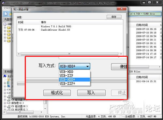Click status text 本地目录: 1 文件, 4427 MB

pos(141,116)
